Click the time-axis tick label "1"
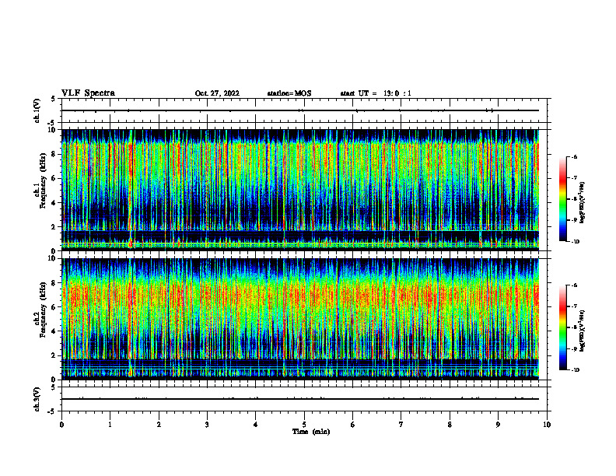 point(110,425)
